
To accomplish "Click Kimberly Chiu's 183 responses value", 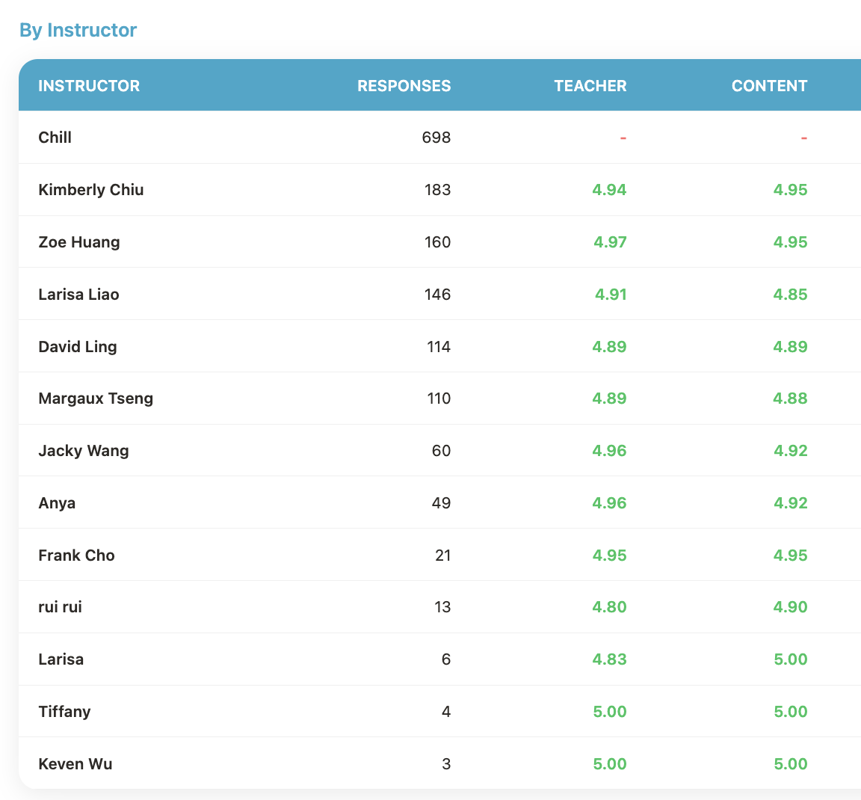I will click(437, 190).
